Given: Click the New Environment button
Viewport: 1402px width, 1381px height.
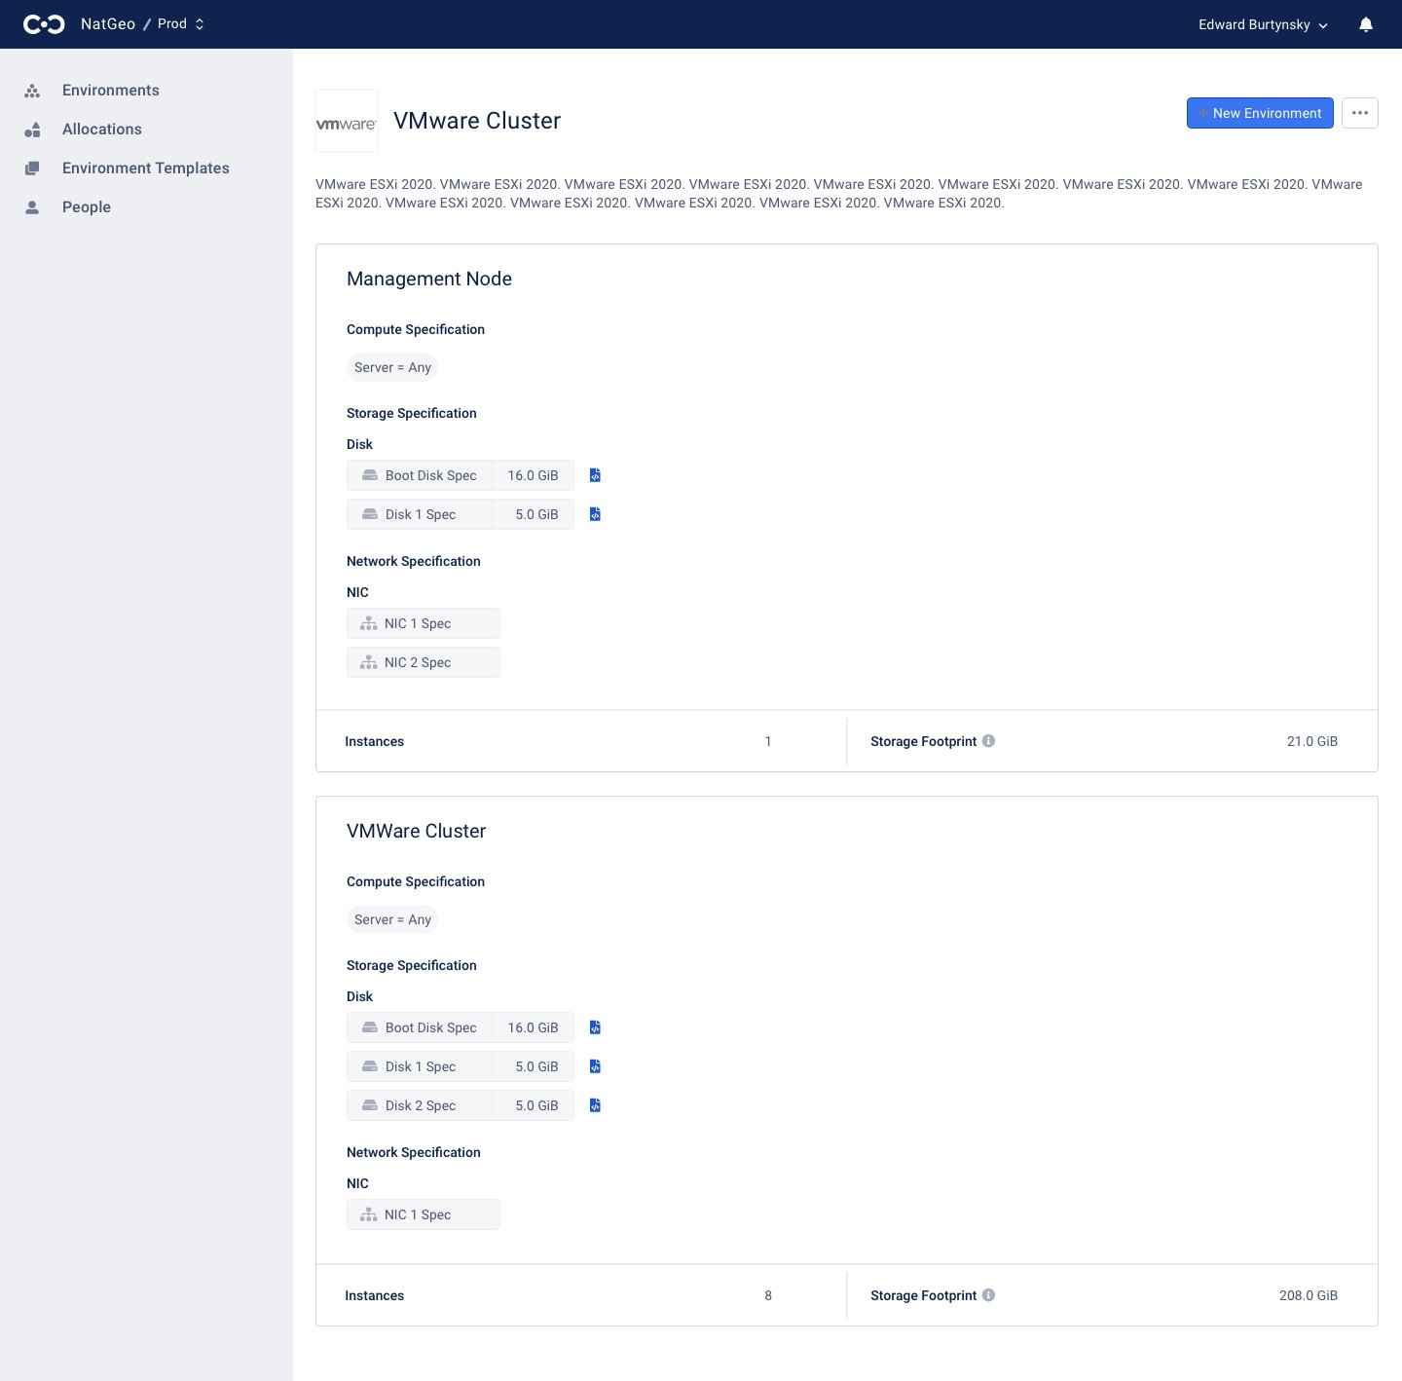Looking at the screenshot, I should 1259,113.
